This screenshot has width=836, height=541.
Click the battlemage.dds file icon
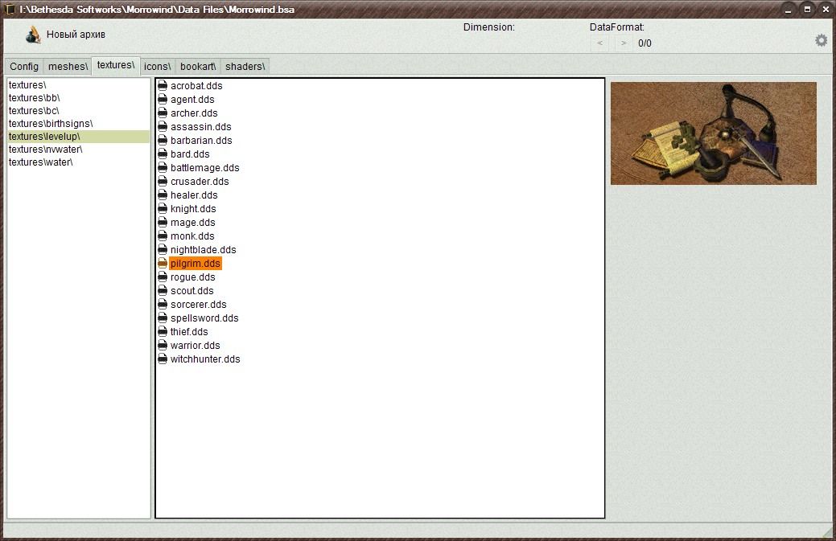(x=163, y=168)
